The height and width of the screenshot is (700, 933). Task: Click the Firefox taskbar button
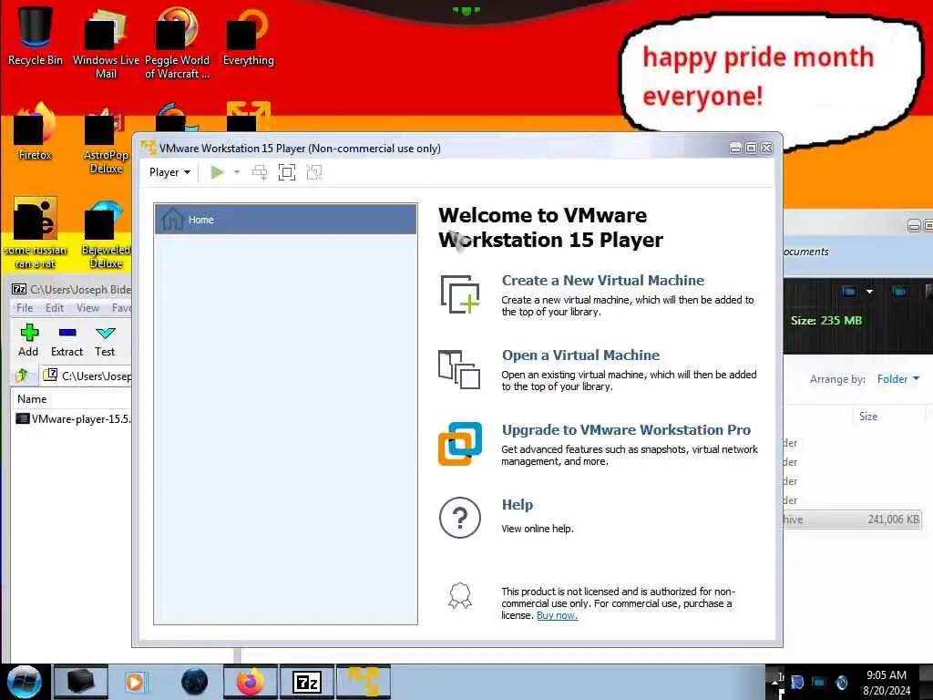coord(251,682)
